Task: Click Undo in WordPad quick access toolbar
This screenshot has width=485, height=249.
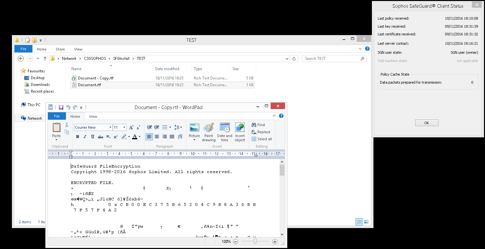Action: point(68,107)
